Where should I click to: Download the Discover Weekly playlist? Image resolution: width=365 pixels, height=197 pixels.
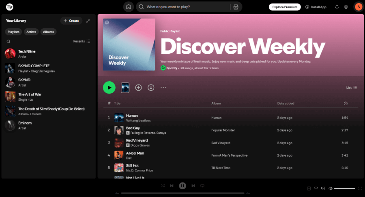tap(151, 88)
